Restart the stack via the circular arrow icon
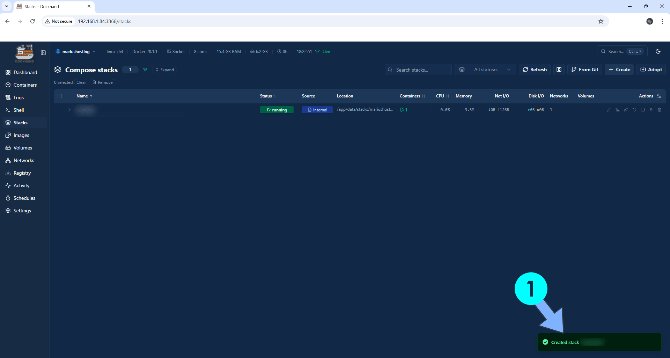Viewport: 670px width, 358px height. pyautogui.click(x=634, y=110)
